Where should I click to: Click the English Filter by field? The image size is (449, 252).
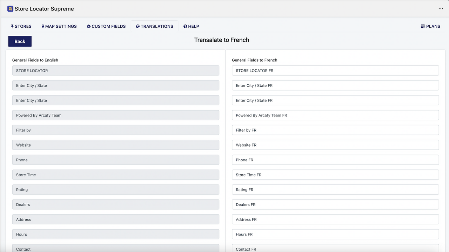click(116, 130)
